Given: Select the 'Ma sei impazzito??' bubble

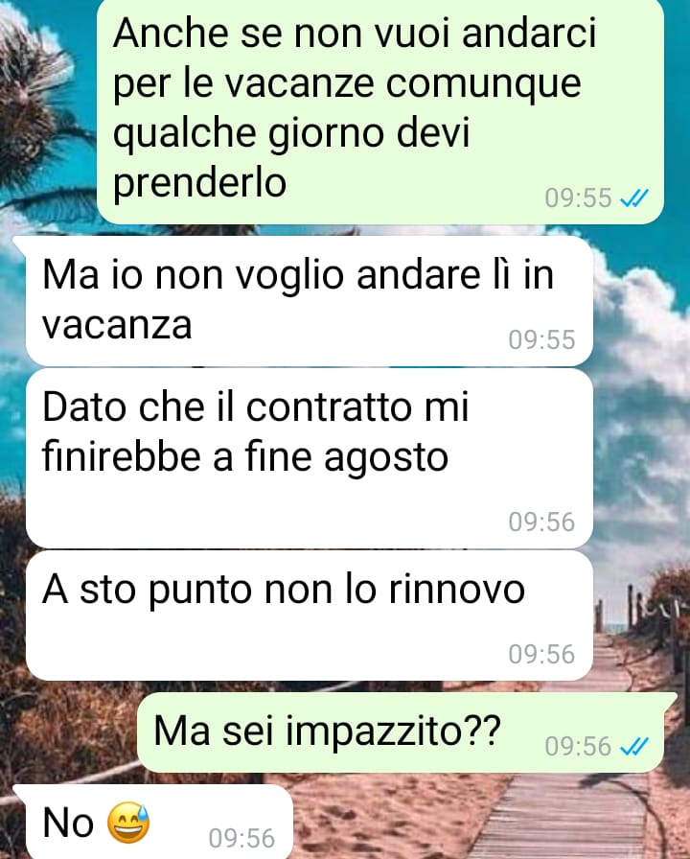Looking at the screenshot, I should (401, 731).
